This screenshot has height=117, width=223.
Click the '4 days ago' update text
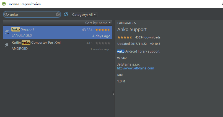[101, 36]
